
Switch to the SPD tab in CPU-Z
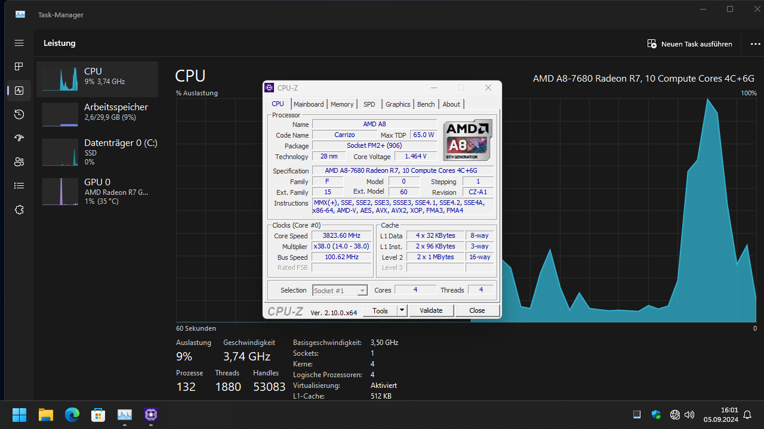click(369, 104)
